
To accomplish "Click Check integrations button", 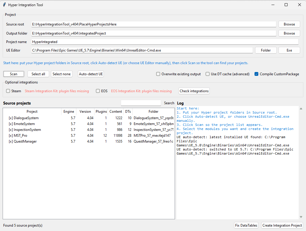I will click(x=194, y=91).
